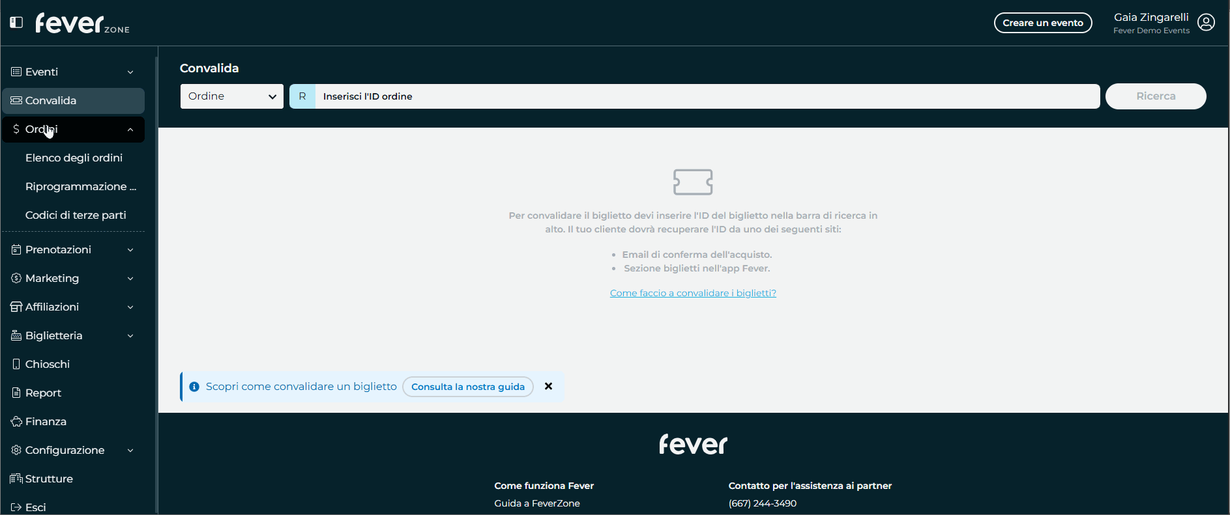1230x515 pixels.
Task: Click the Report document icon
Action: pos(16,393)
